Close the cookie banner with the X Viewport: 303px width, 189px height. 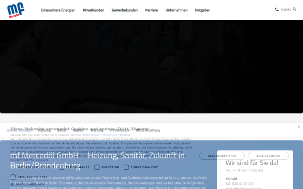(x=298, y=127)
